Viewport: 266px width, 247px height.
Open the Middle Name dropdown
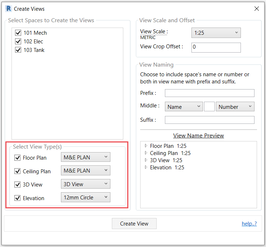tap(184, 107)
